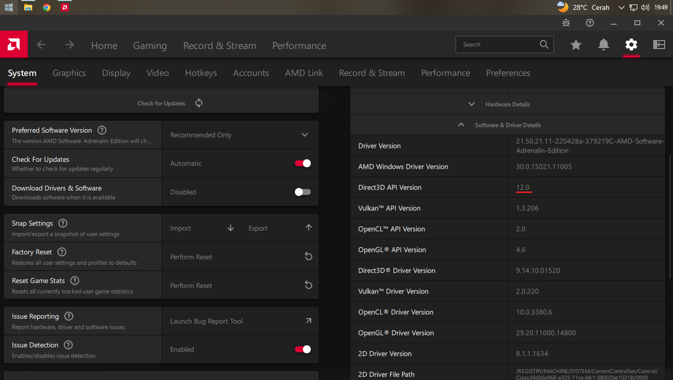Switch to AMD Link settings tab
Screen dimensions: 673x380
(x=304, y=73)
